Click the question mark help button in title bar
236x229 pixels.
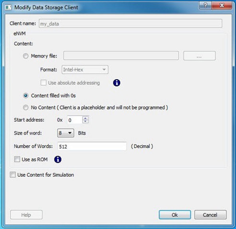click(x=205, y=5)
